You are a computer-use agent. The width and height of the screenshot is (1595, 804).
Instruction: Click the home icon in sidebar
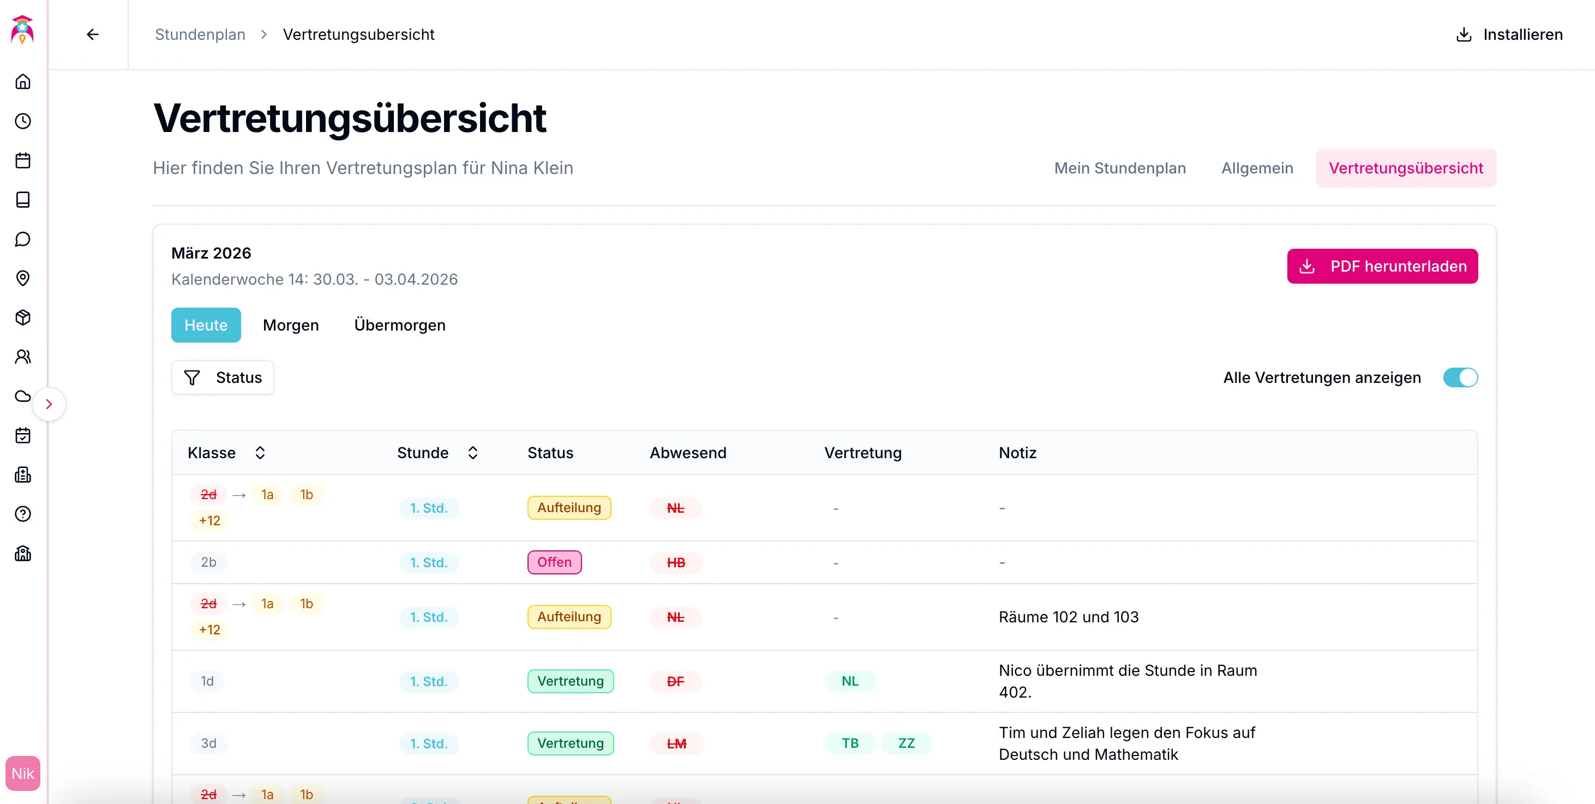[x=23, y=82]
